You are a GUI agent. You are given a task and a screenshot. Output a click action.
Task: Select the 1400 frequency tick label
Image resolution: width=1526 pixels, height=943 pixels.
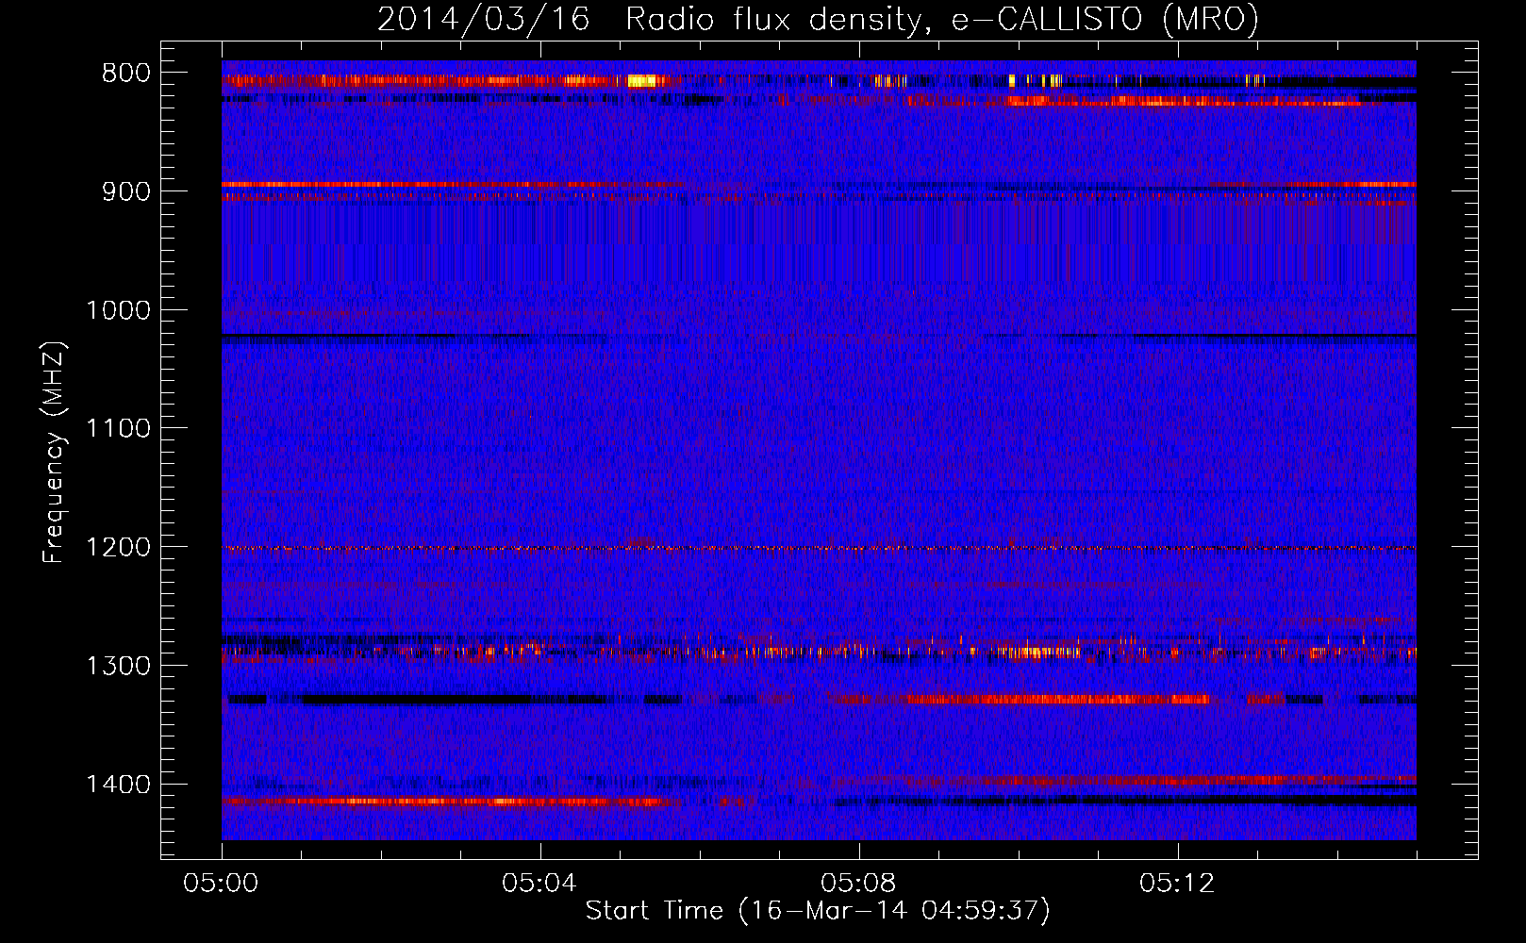118,785
